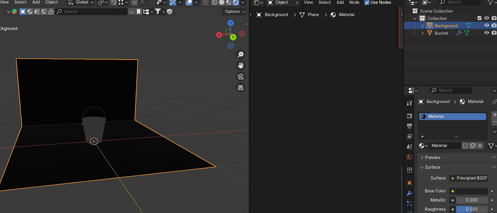
Task: Expand the Preview panel
Action: (432, 157)
